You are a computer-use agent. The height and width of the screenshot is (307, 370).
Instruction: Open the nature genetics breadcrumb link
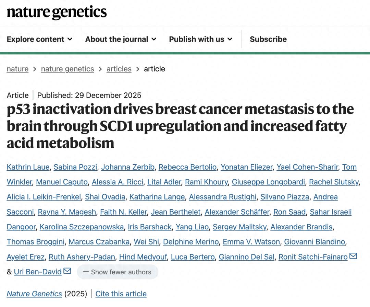[67, 69]
